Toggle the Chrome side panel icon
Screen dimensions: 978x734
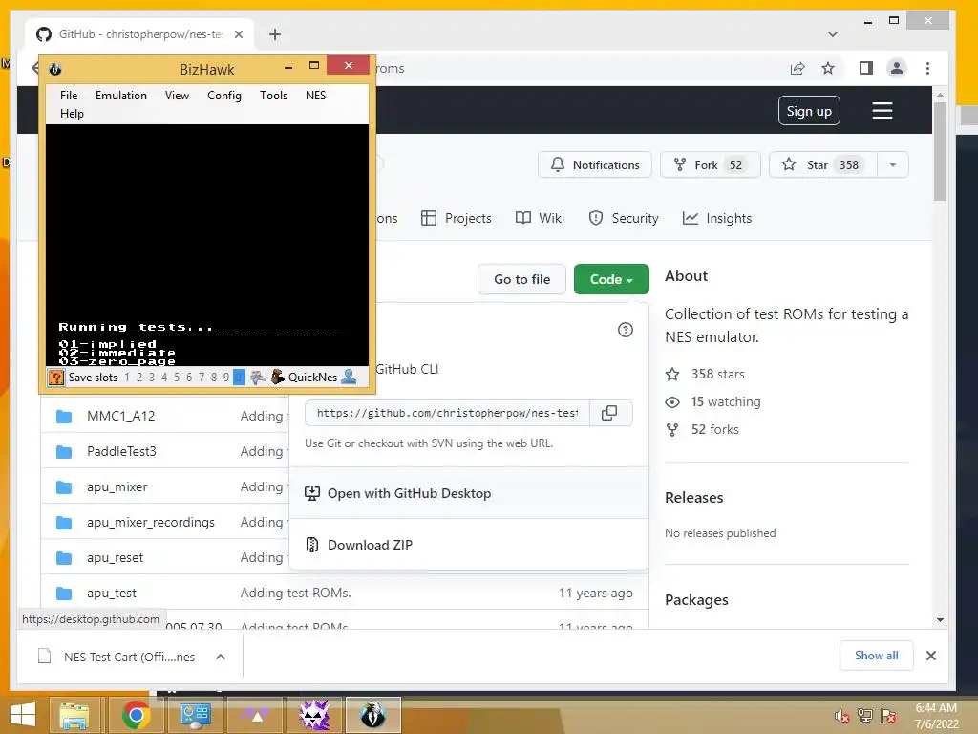pyautogui.click(x=865, y=68)
